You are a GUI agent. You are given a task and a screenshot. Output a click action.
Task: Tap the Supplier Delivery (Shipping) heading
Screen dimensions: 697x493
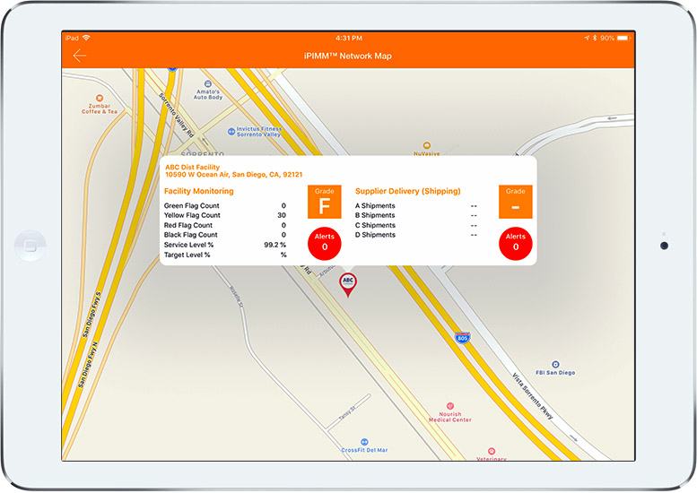click(407, 191)
